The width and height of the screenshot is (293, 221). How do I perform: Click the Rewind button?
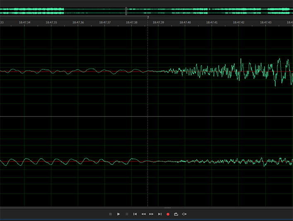coord(143,214)
